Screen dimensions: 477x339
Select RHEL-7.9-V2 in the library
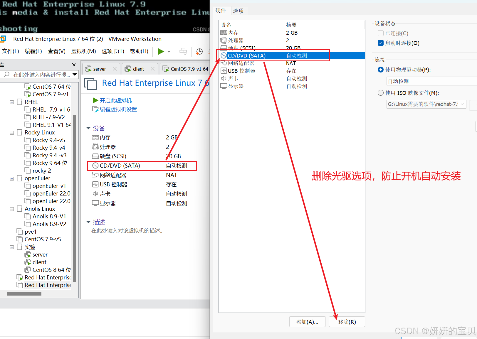click(48, 117)
